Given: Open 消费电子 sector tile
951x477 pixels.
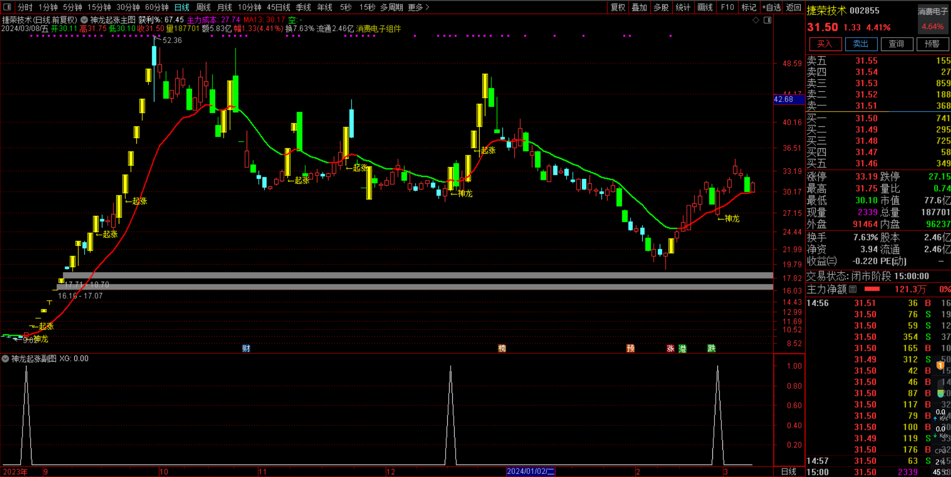Looking at the screenshot, I should [933, 19].
